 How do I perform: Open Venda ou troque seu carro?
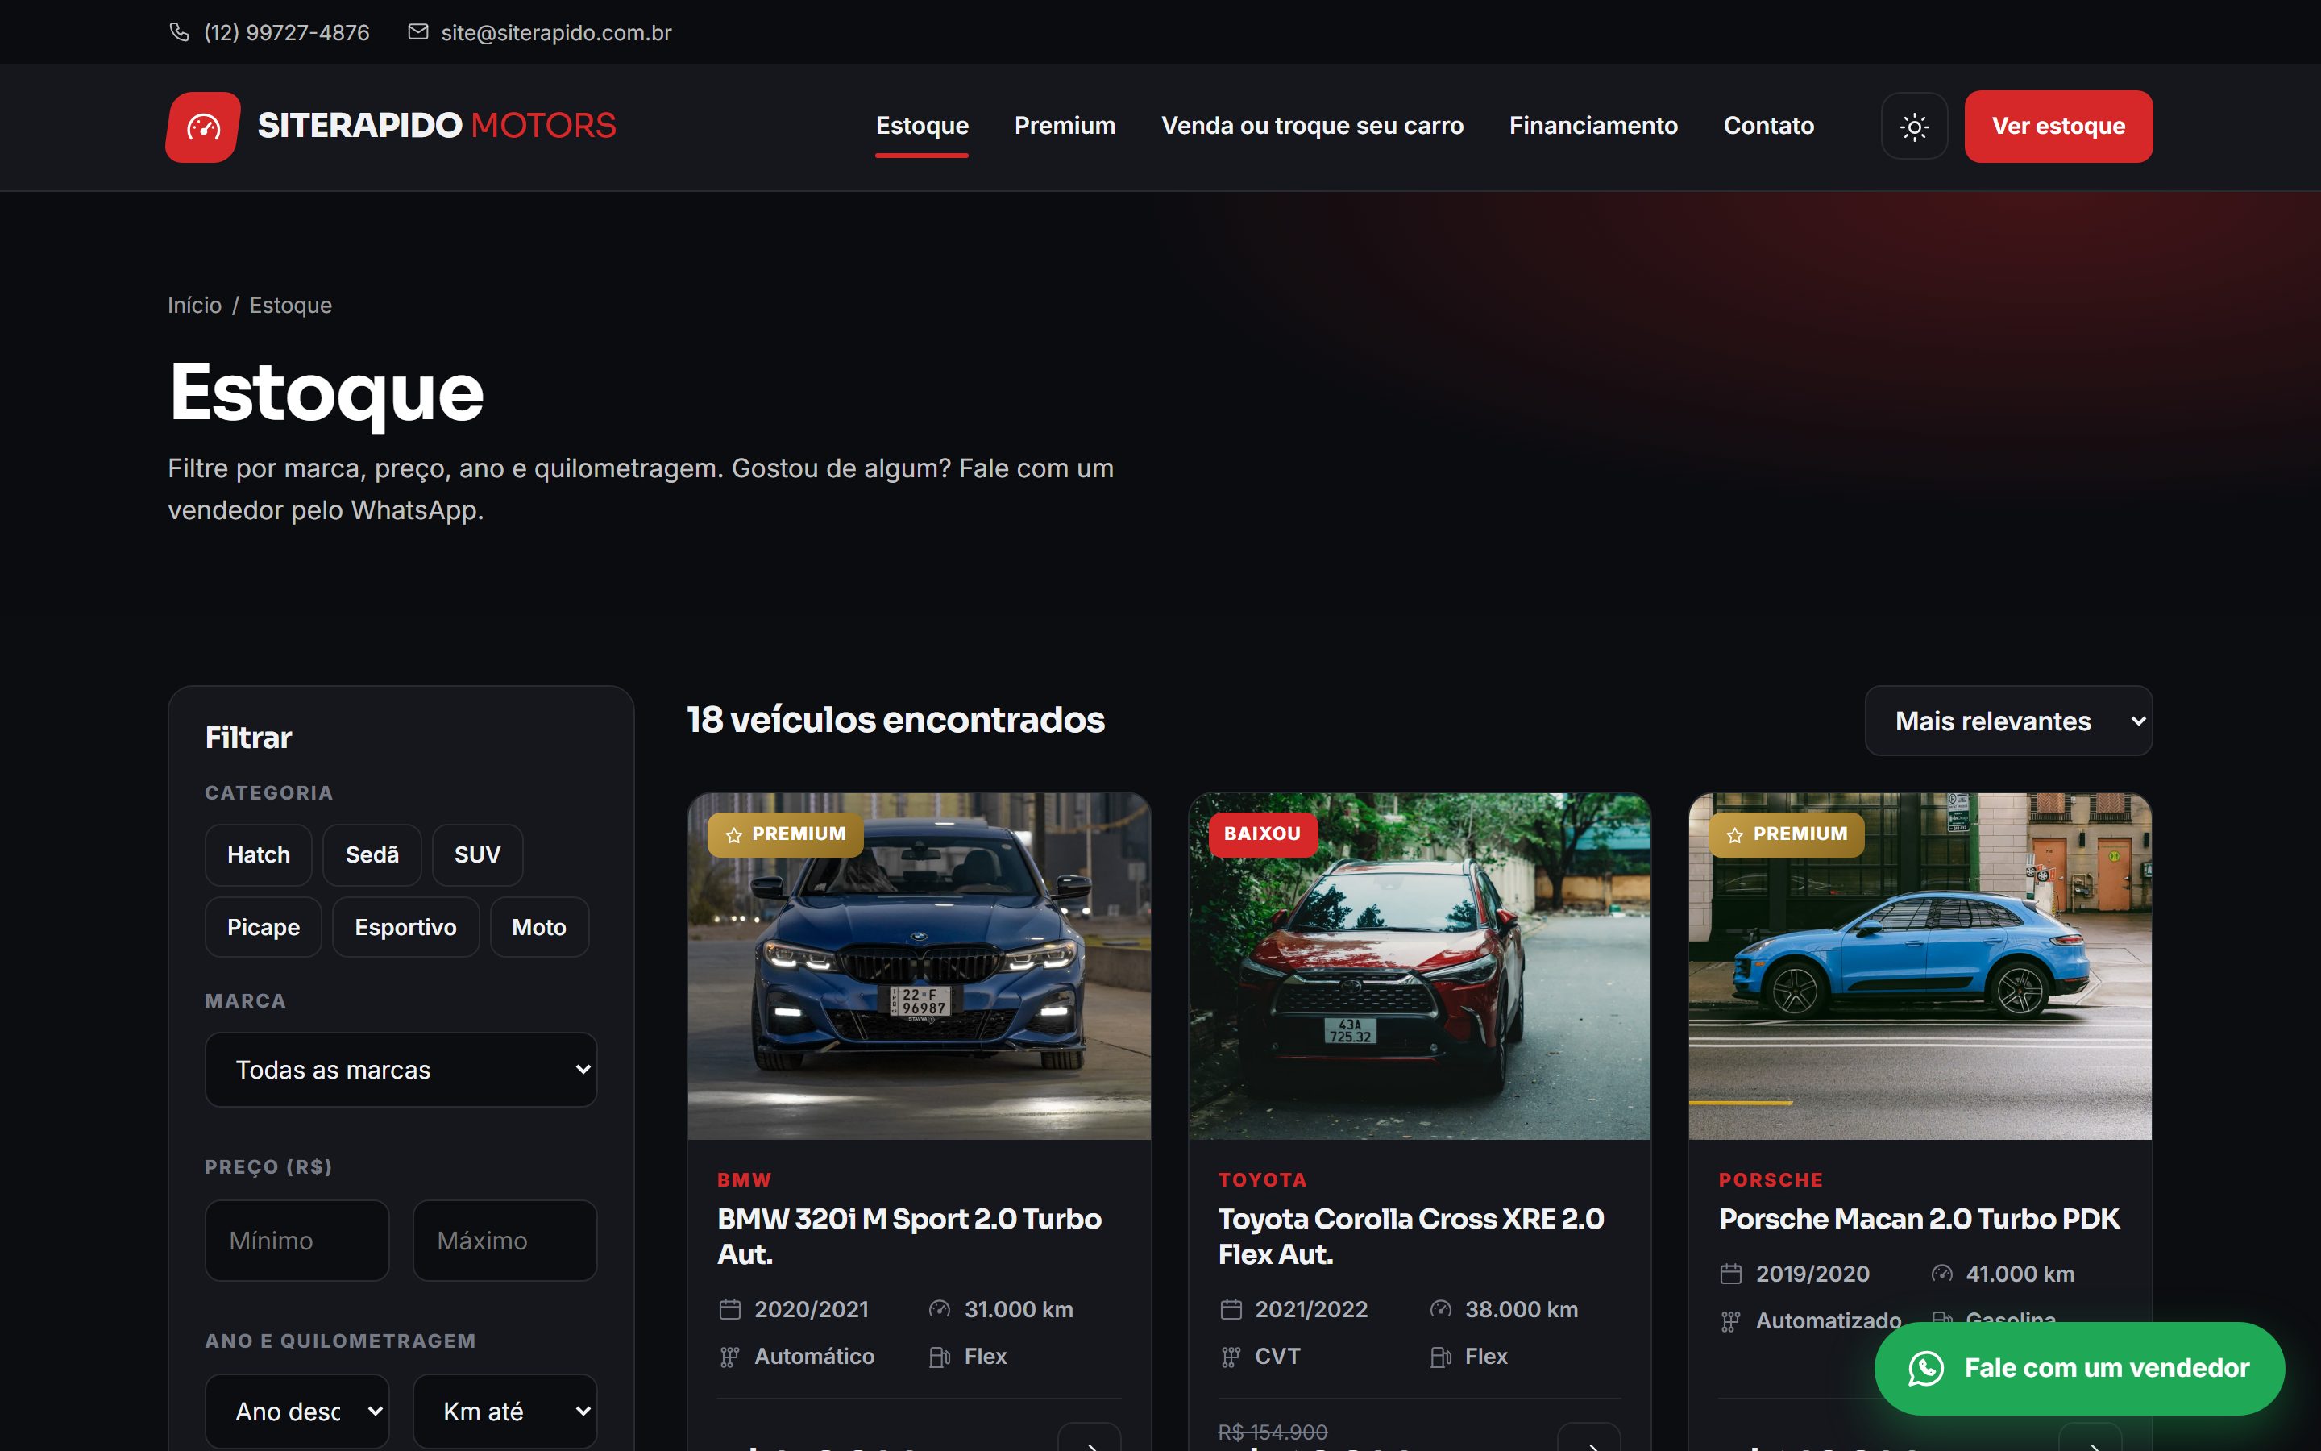[x=1313, y=126]
